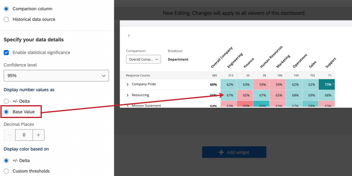Image resolution: width=352 pixels, height=176 pixels.
Task: Open the Confidence level 95% dropdown
Action: point(56,76)
